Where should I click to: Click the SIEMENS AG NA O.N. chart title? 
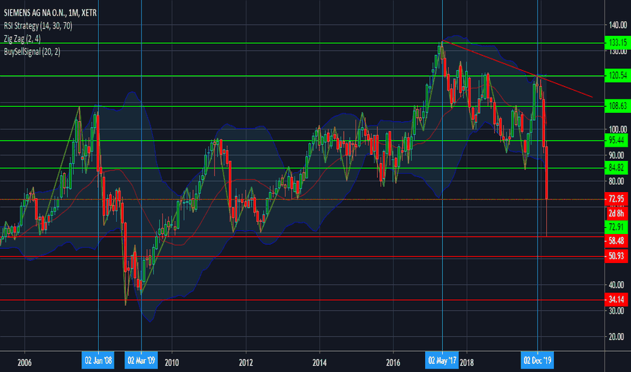[x=50, y=13]
